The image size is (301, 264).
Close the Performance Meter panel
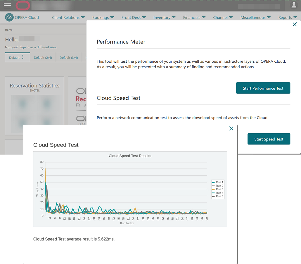(x=295, y=24)
